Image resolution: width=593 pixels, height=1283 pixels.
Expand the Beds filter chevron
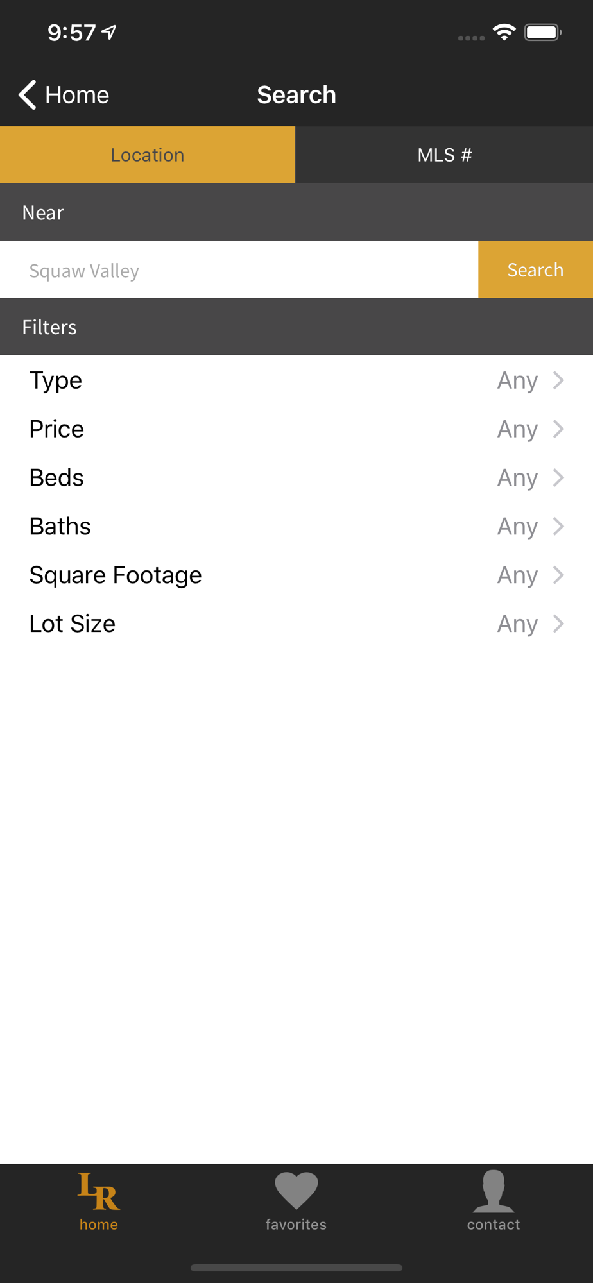point(559,478)
